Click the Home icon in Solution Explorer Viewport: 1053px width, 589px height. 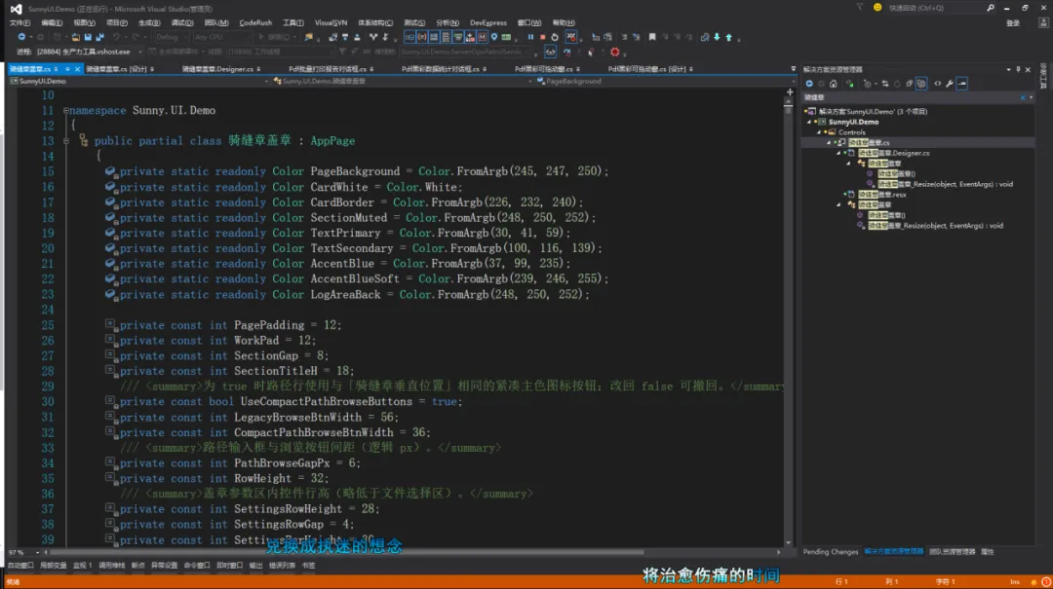(x=834, y=84)
